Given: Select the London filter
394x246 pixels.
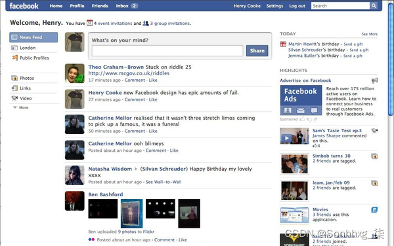Looking at the screenshot, I should [x=33, y=48].
